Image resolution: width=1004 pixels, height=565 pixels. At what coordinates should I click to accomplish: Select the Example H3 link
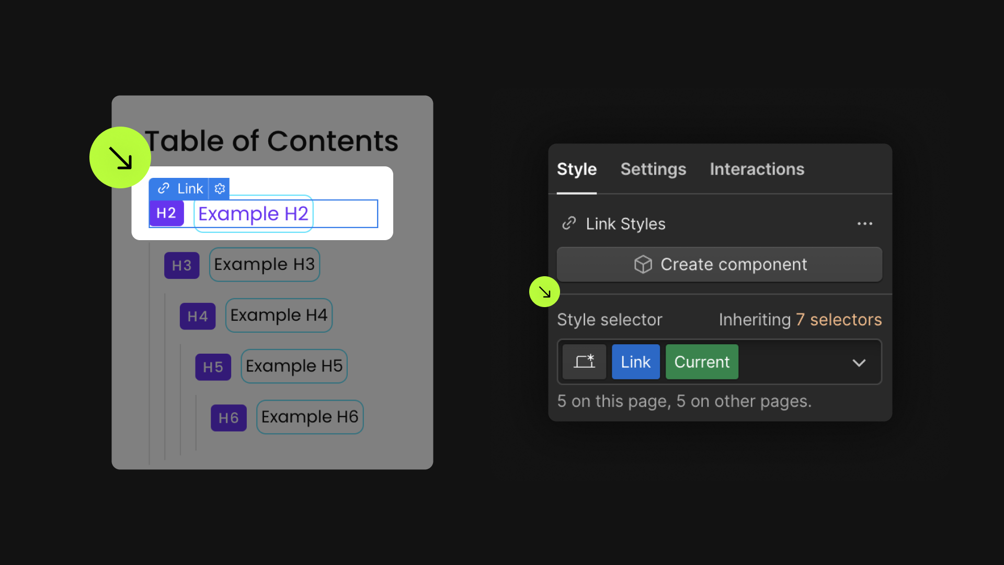(265, 265)
